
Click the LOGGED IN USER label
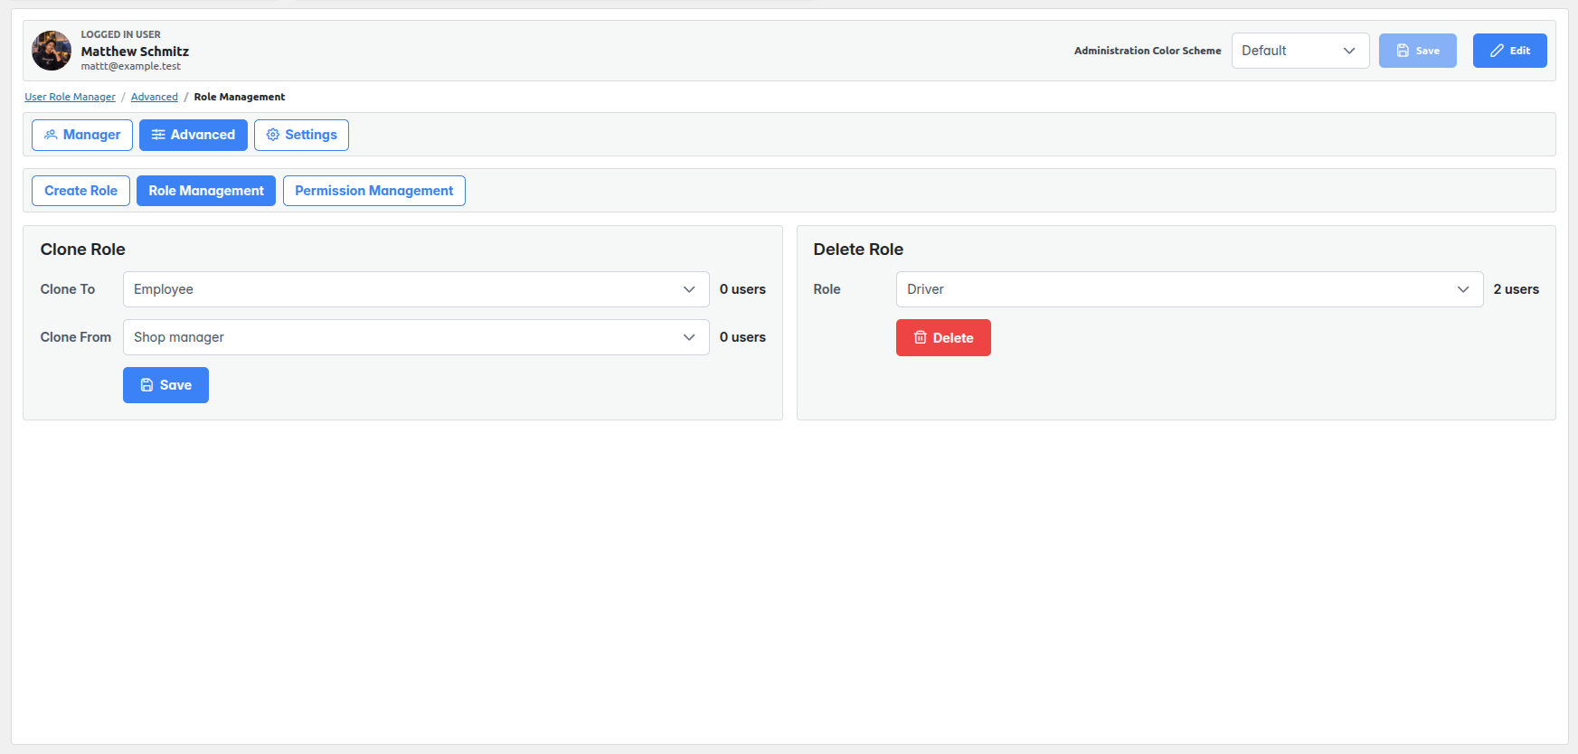point(121,34)
